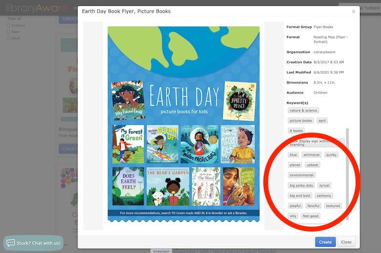The image size is (381, 253).
Task: Click the EARTH DAY heading on flyer
Action: [184, 96]
